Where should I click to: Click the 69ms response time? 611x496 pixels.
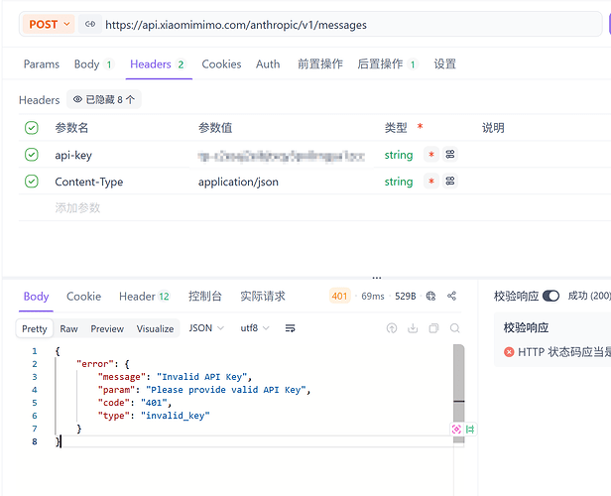click(373, 297)
